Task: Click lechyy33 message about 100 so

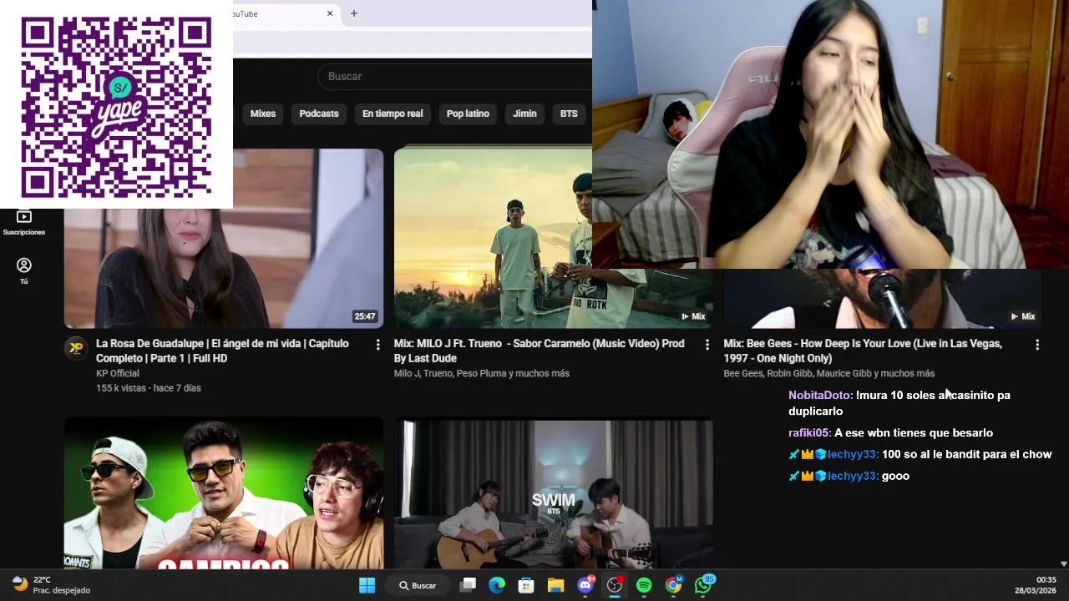Action: (x=967, y=454)
